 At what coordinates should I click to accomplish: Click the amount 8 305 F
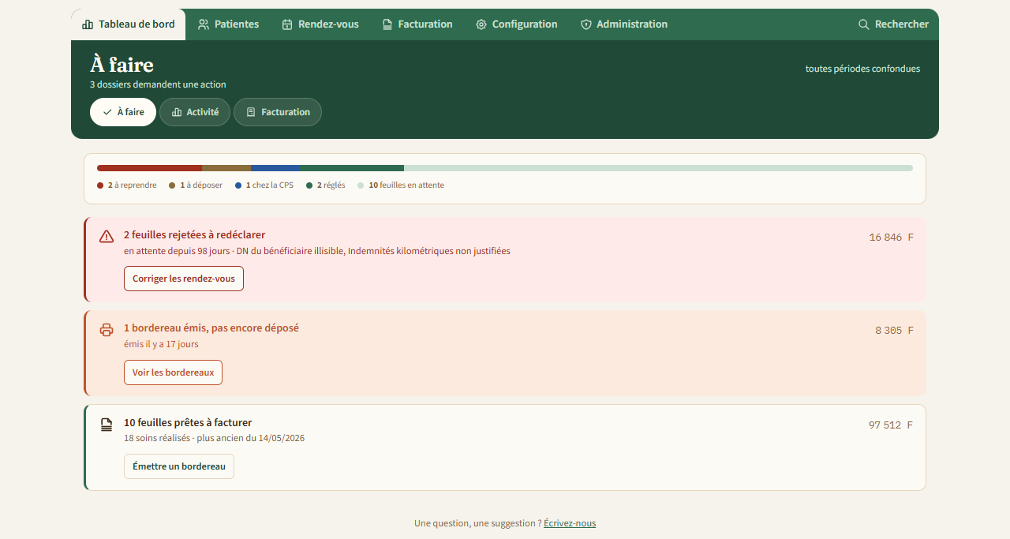[x=894, y=331]
